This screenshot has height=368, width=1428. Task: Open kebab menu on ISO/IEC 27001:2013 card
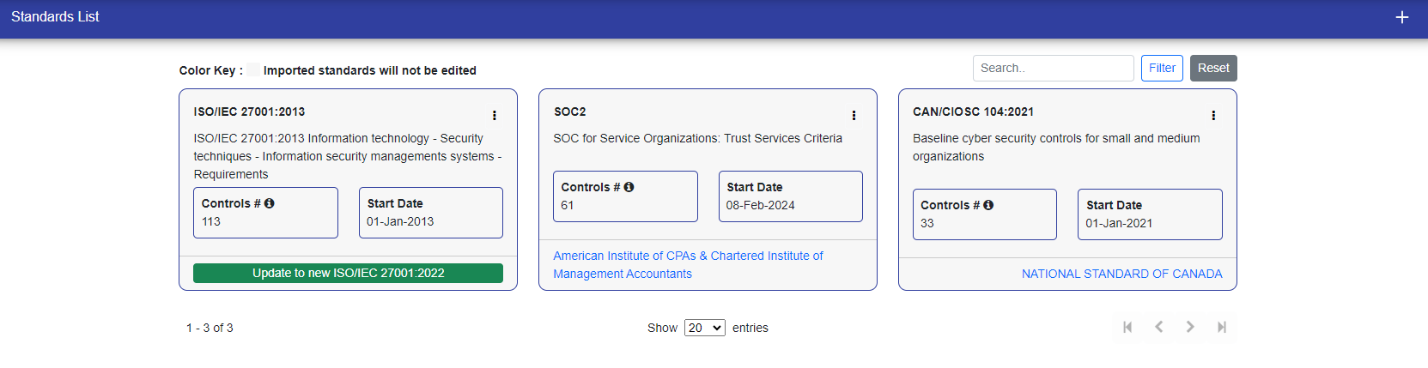click(x=494, y=115)
